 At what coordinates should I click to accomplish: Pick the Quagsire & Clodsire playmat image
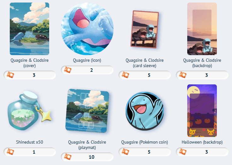point(87,111)
